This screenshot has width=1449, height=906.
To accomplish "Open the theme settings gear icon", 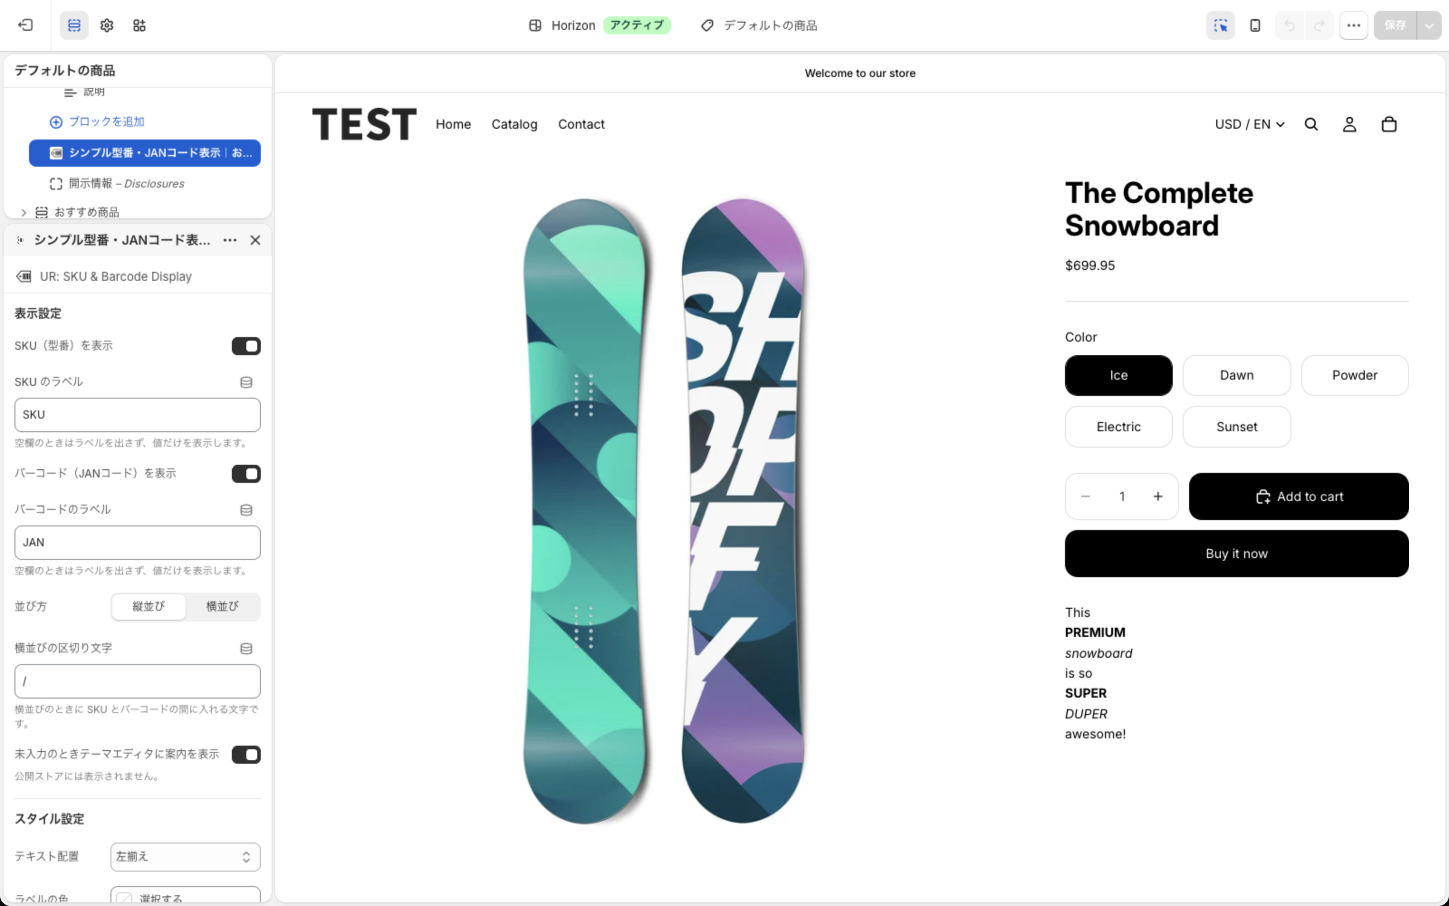I will (106, 25).
